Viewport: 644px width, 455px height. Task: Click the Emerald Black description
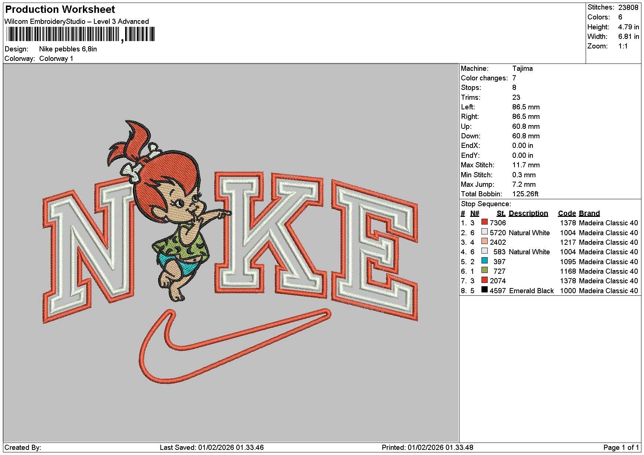531,291
